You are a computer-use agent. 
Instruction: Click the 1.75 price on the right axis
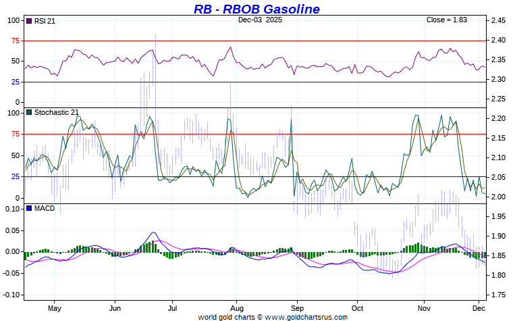click(x=498, y=295)
